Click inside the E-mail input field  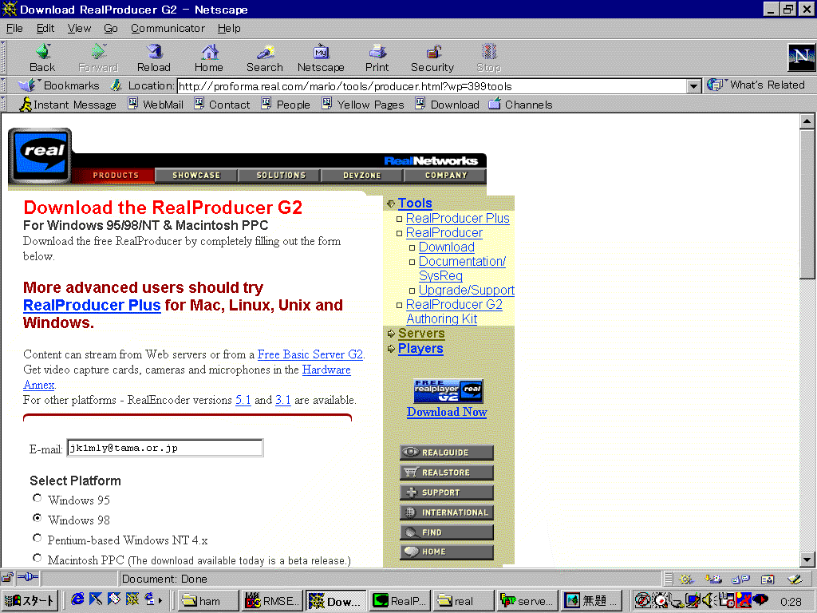(164, 449)
